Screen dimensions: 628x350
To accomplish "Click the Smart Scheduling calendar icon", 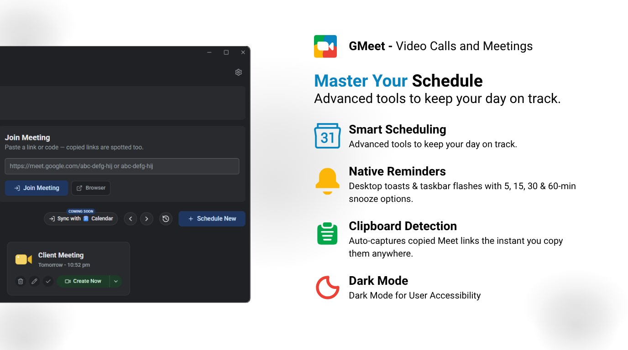I will point(327,136).
